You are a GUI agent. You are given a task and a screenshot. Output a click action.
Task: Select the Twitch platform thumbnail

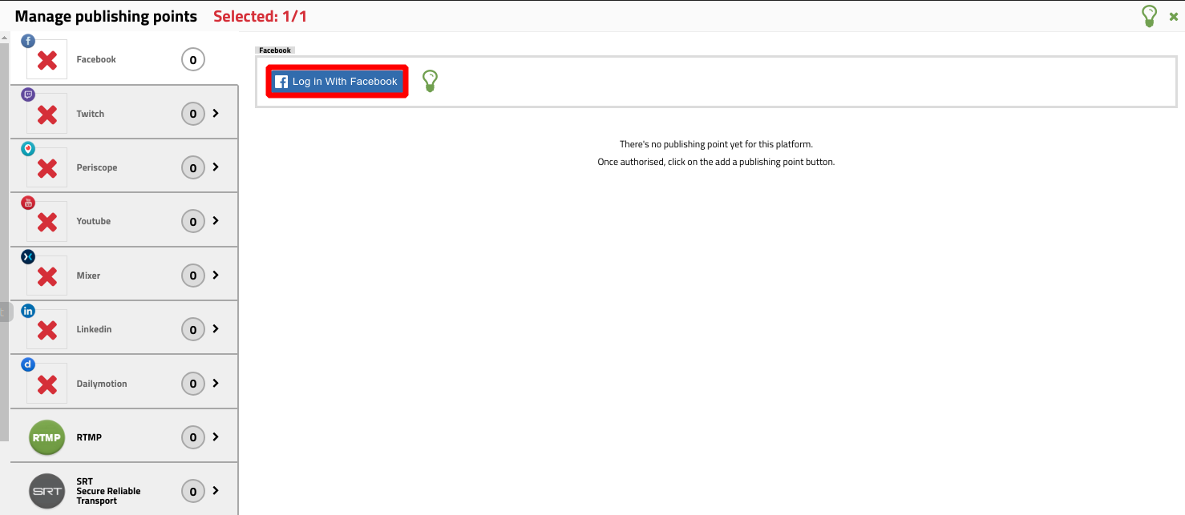(x=47, y=114)
